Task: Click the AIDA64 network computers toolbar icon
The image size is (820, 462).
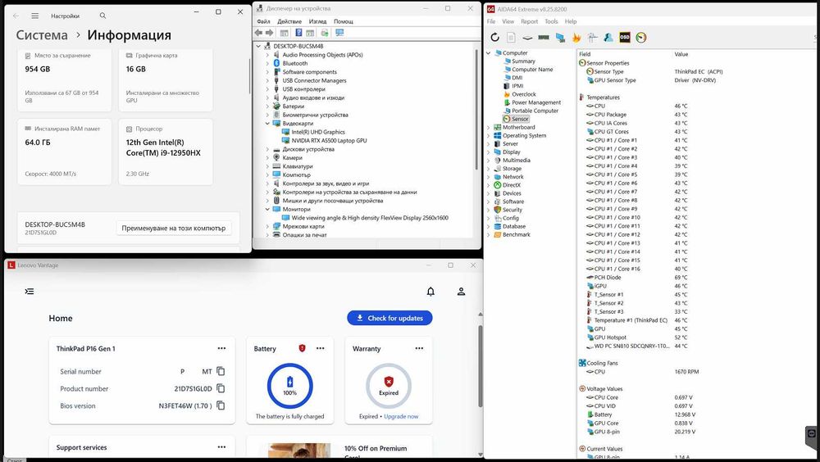Action: pos(560,38)
